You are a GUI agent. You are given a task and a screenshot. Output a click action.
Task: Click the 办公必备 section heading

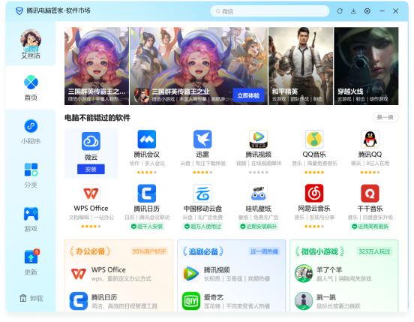[90, 251]
